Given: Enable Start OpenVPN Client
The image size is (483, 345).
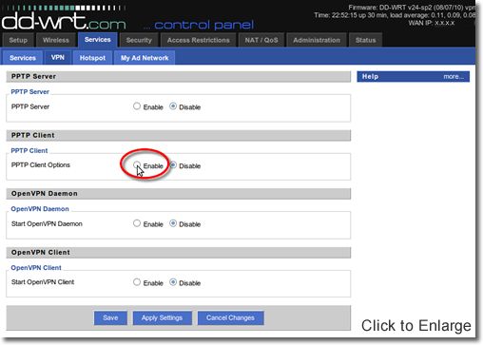Looking at the screenshot, I should pos(137,282).
